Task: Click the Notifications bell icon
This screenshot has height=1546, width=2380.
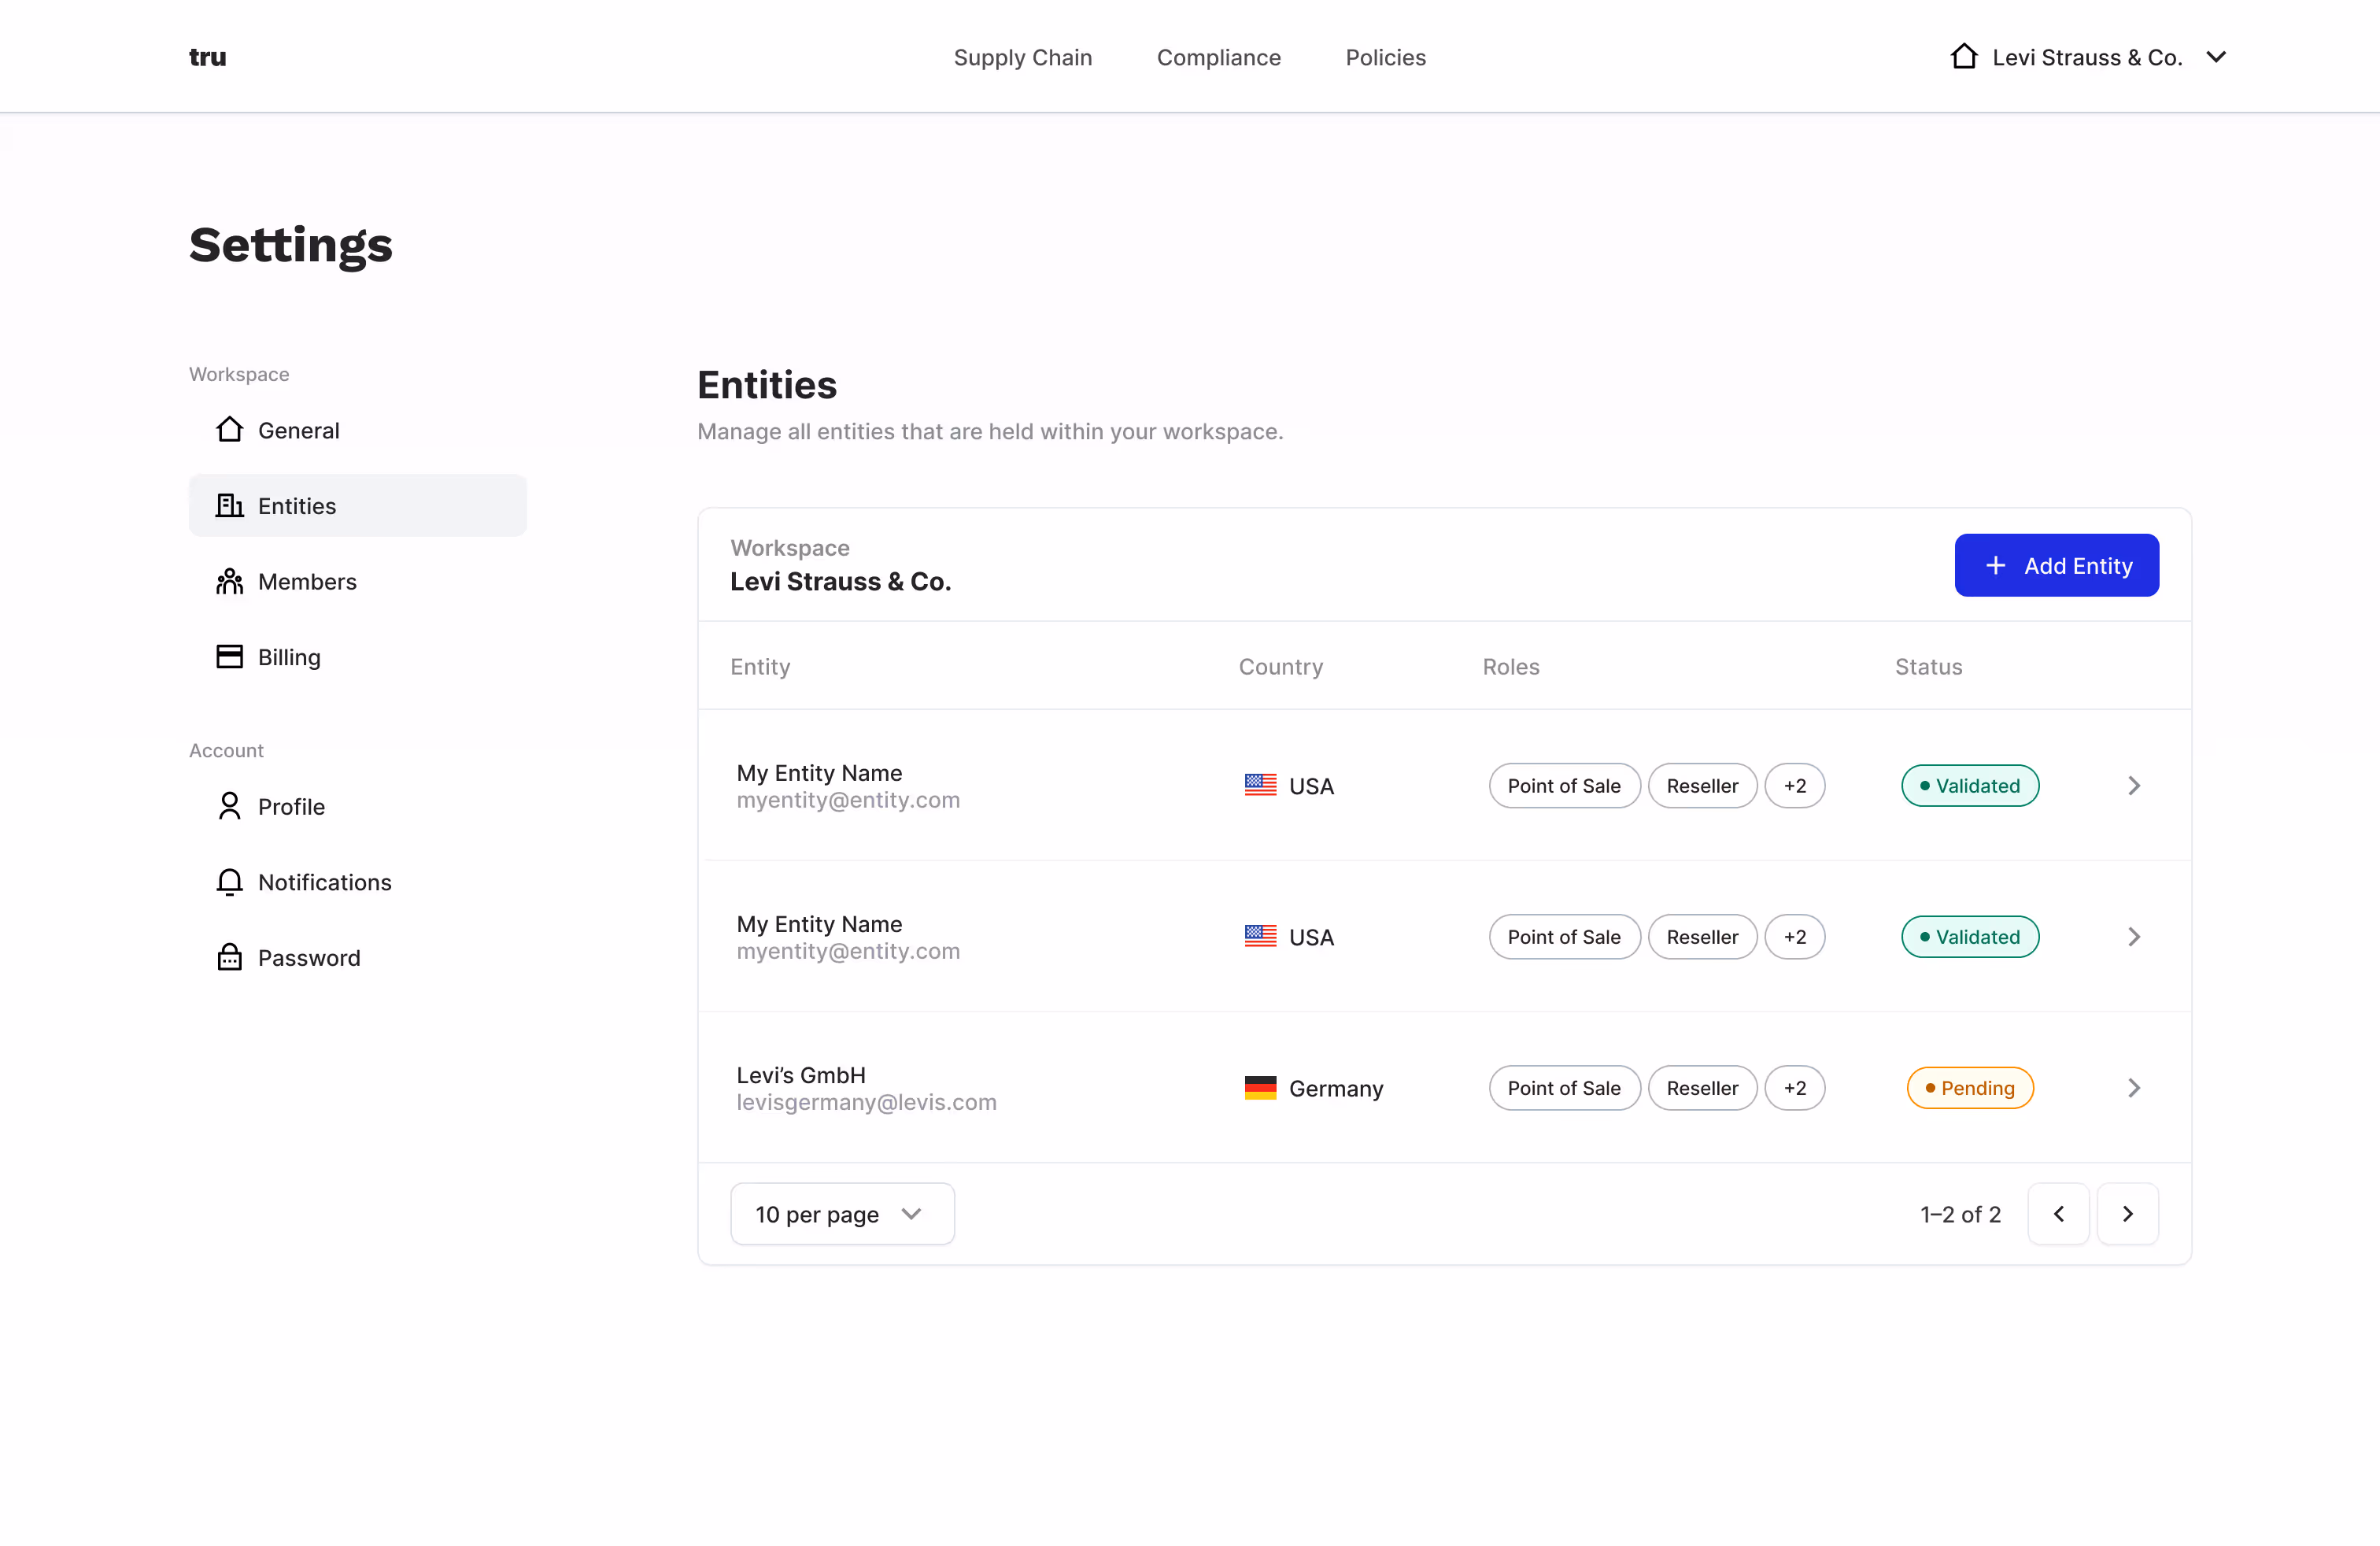Action: click(229, 881)
